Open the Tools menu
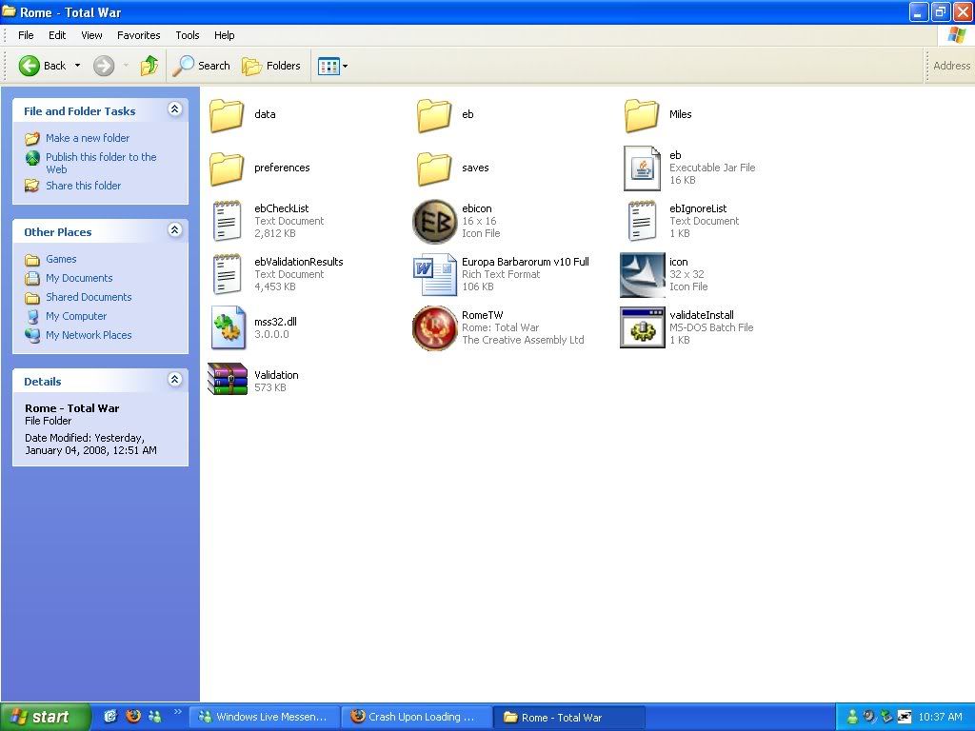This screenshot has height=731, width=975. [188, 35]
